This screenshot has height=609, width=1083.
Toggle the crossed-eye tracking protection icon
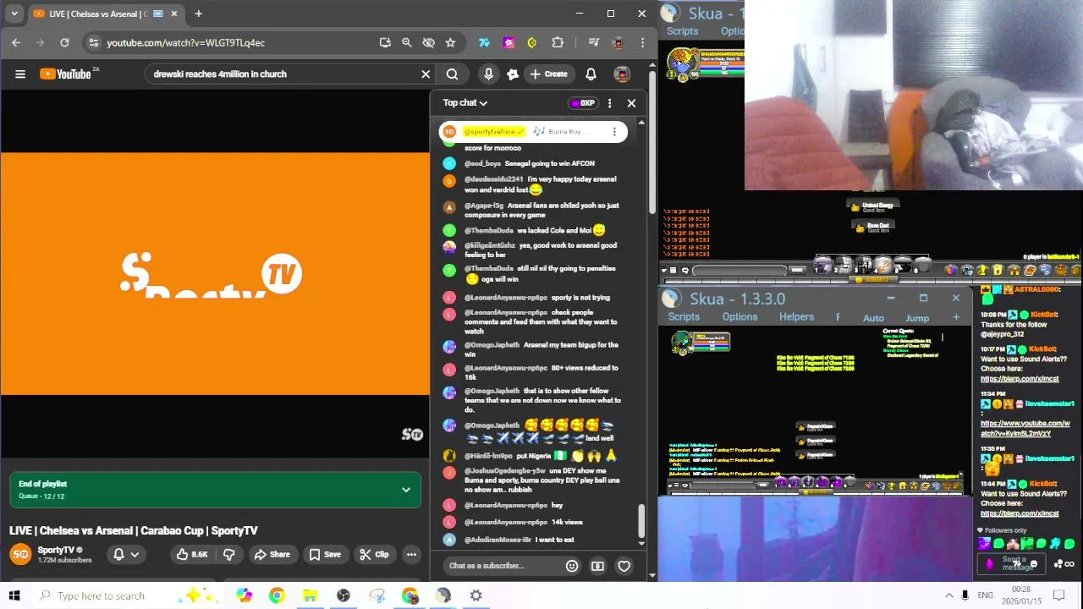tap(428, 42)
